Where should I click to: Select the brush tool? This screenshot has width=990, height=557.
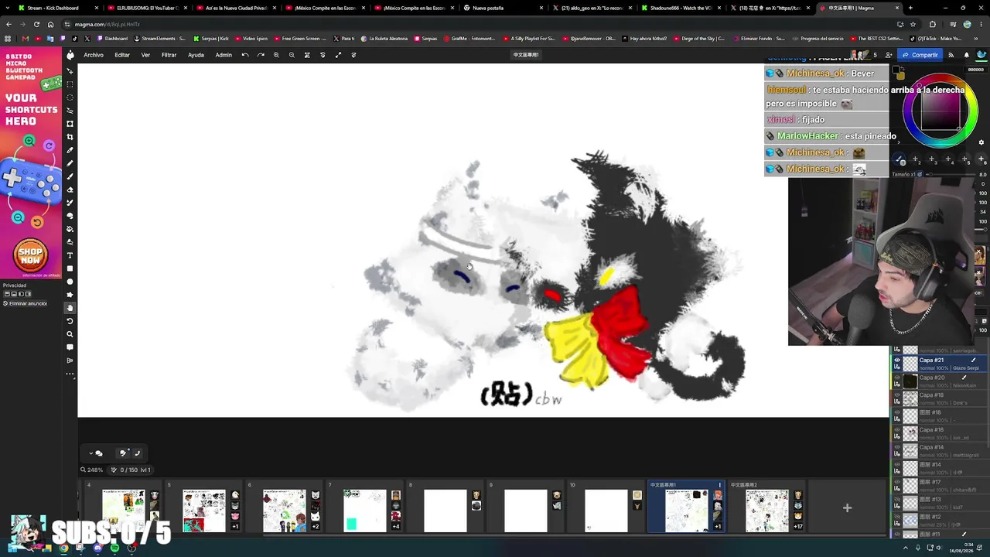[x=70, y=176]
